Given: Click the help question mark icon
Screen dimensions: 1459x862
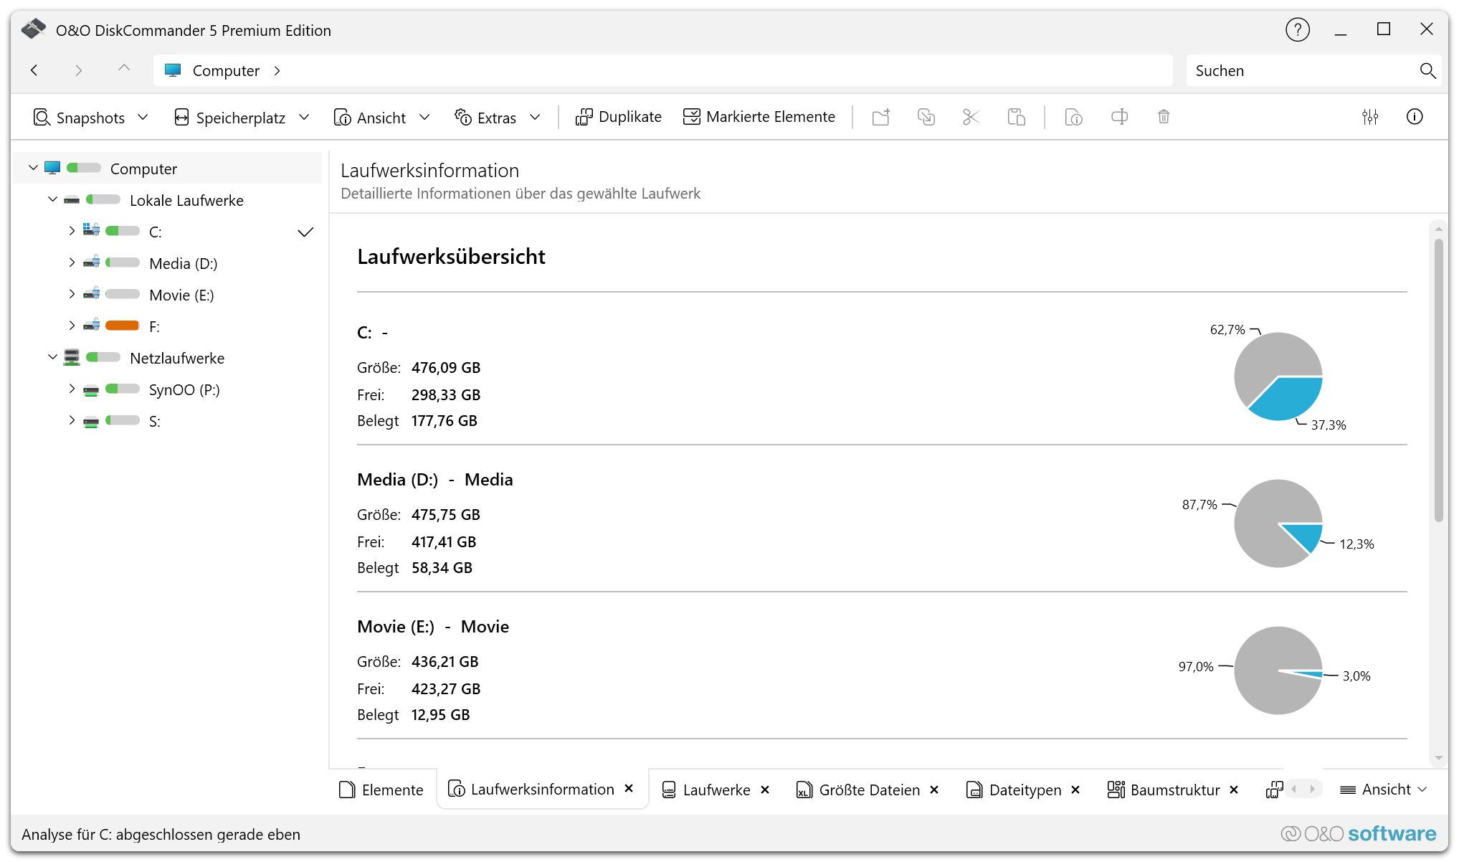Looking at the screenshot, I should pyautogui.click(x=1297, y=30).
